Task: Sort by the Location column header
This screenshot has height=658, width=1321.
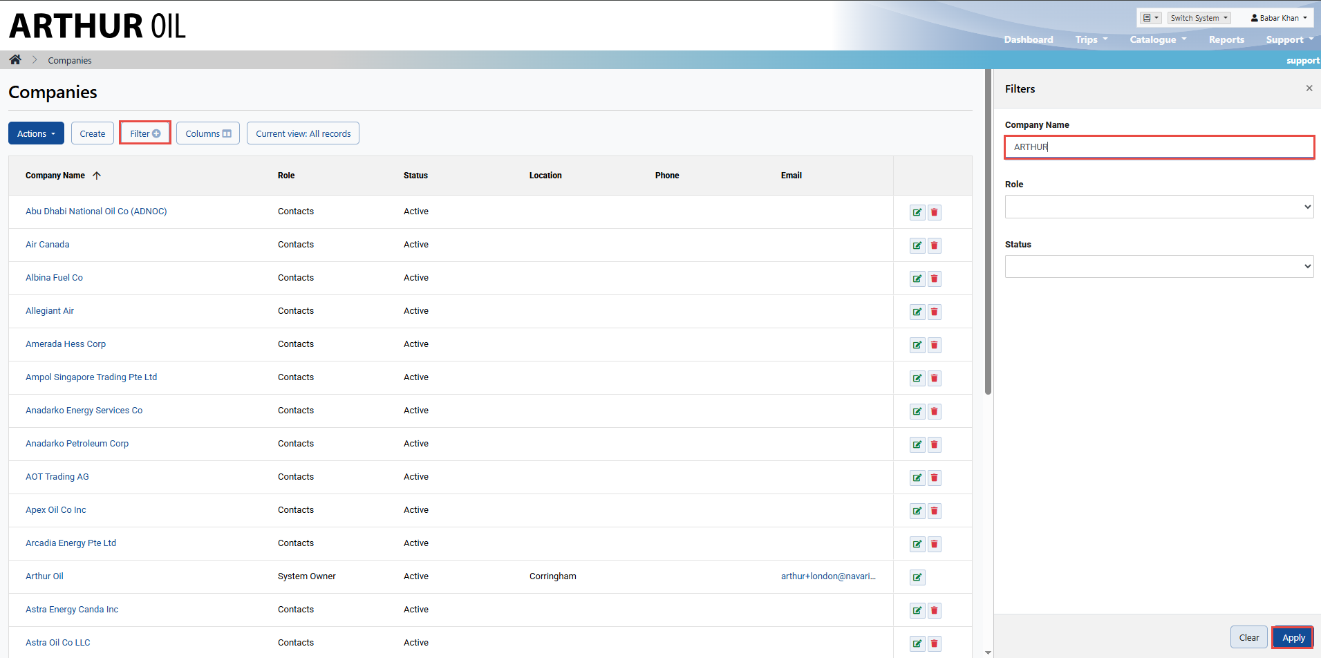Action: 545,176
